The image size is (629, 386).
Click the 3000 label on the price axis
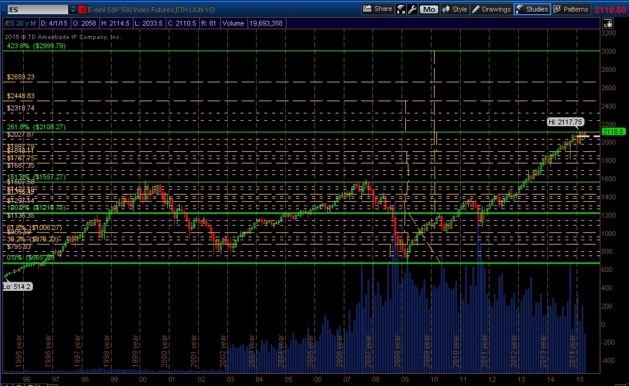(608, 51)
